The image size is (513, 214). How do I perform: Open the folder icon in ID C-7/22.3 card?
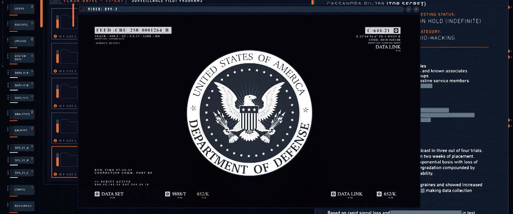pos(69,56)
